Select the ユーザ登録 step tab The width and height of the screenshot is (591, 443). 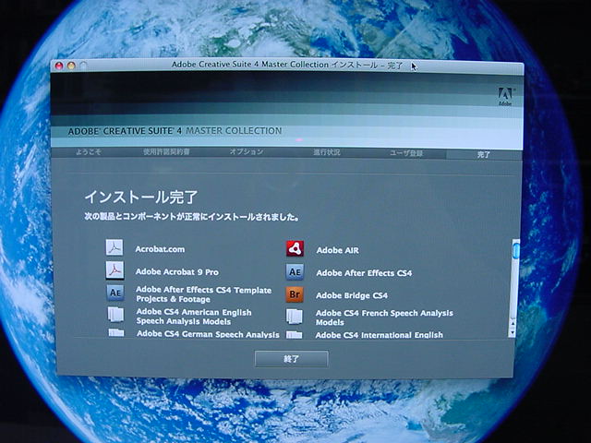pos(406,153)
